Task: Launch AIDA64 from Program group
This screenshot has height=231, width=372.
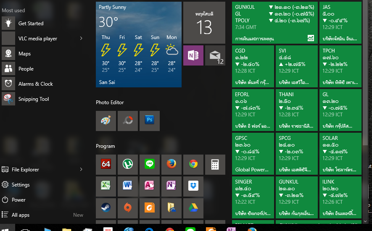Action: (106, 165)
